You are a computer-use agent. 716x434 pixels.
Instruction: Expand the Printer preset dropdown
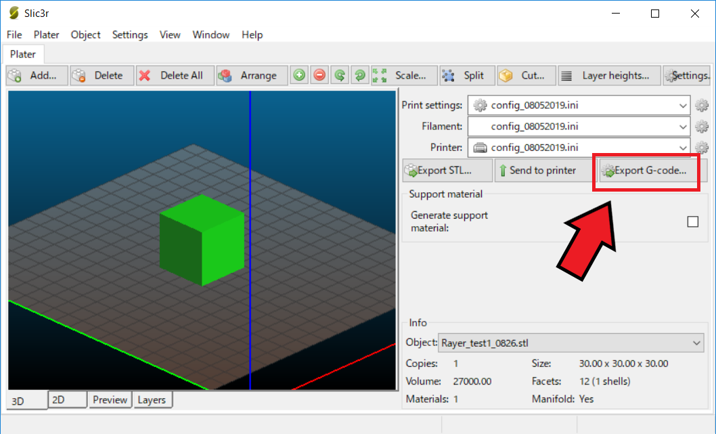(683, 148)
